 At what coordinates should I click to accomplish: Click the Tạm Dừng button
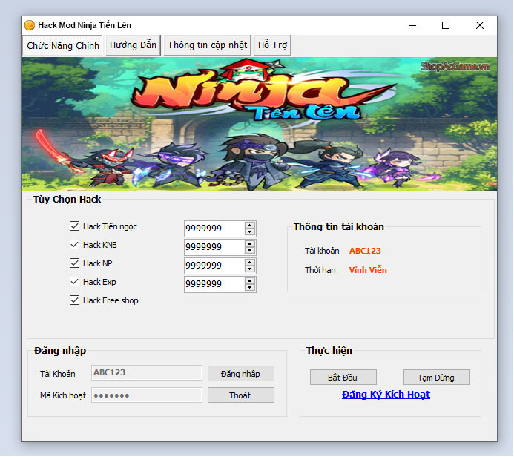click(437, 378)
